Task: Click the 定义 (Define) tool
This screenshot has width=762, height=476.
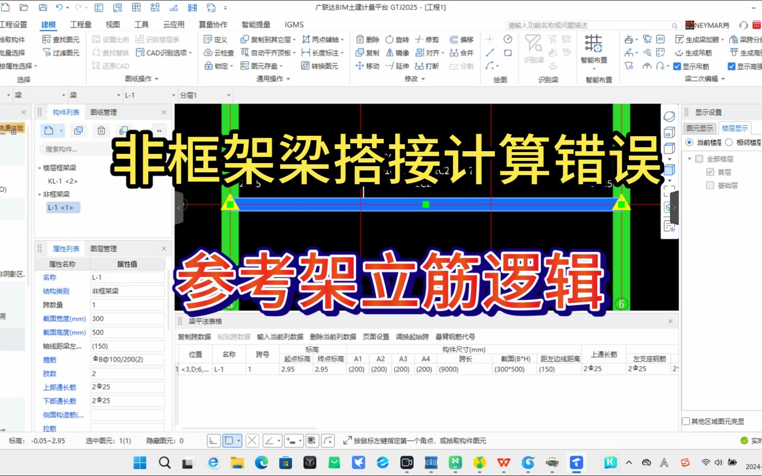Action: (x=216, y=40)
